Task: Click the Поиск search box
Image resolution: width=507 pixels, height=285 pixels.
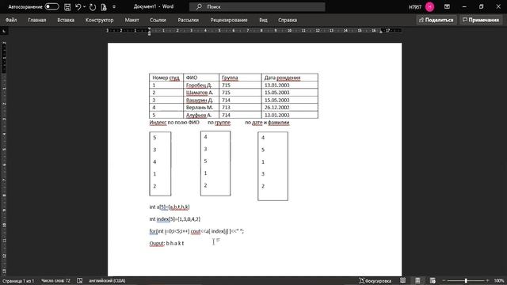Action: click(x=257, y=7)
